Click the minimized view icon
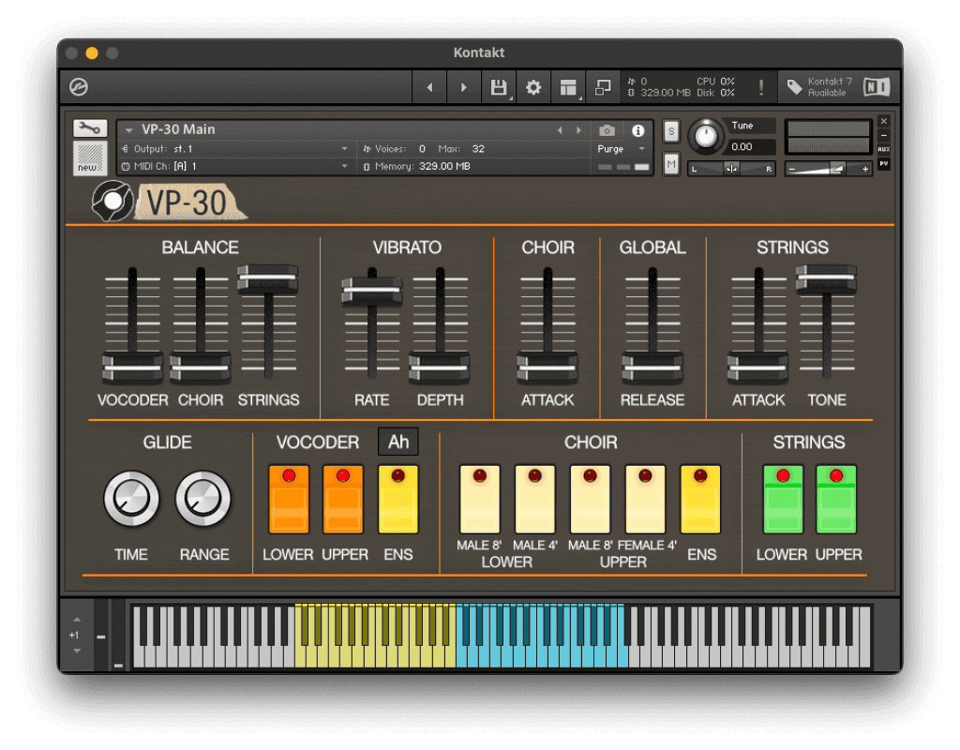Image resolution: width=960 pixels, height=750 pixels. pos(603,87)
